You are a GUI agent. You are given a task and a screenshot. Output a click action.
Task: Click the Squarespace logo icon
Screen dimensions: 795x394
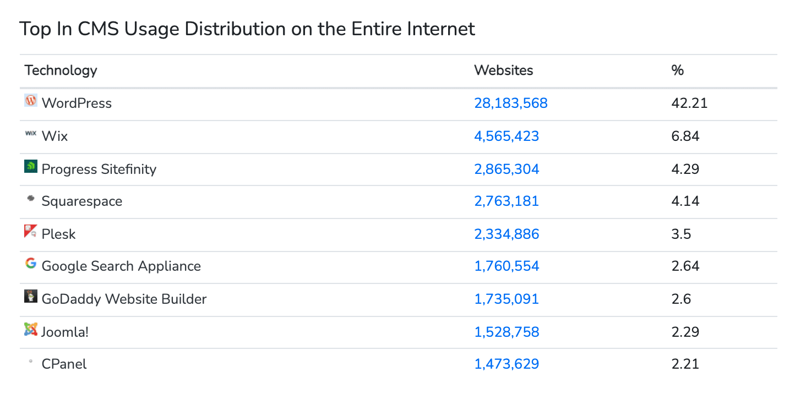click(31, 199)
